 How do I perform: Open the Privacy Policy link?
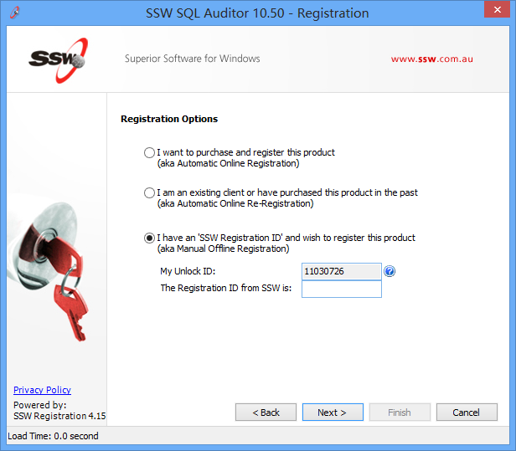click(x=42, y=390)
